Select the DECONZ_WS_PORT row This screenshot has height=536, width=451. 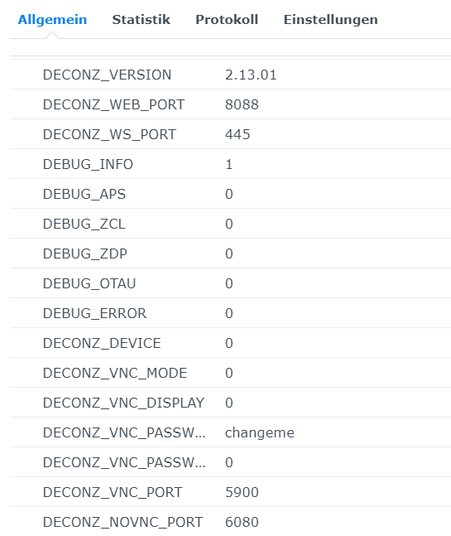coord(230,134)
